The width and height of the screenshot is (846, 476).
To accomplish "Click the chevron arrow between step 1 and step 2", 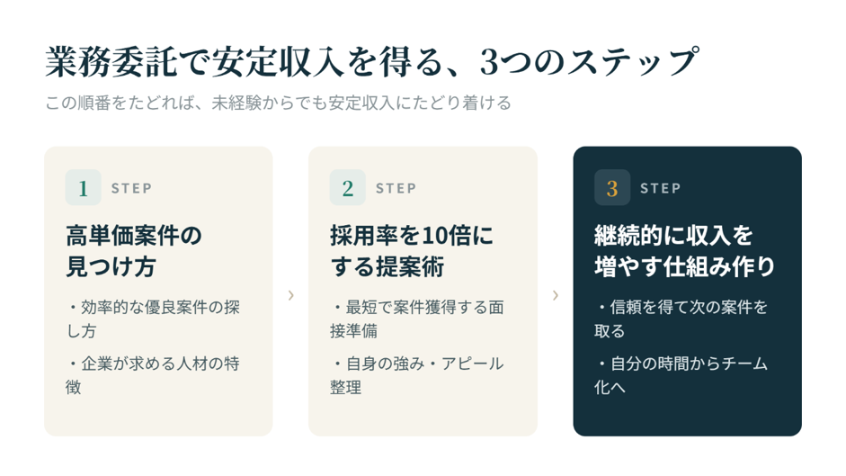I will click(290, 295).
